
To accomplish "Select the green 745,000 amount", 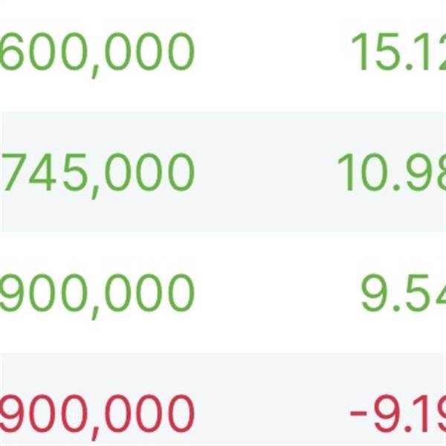I will 97,172.
